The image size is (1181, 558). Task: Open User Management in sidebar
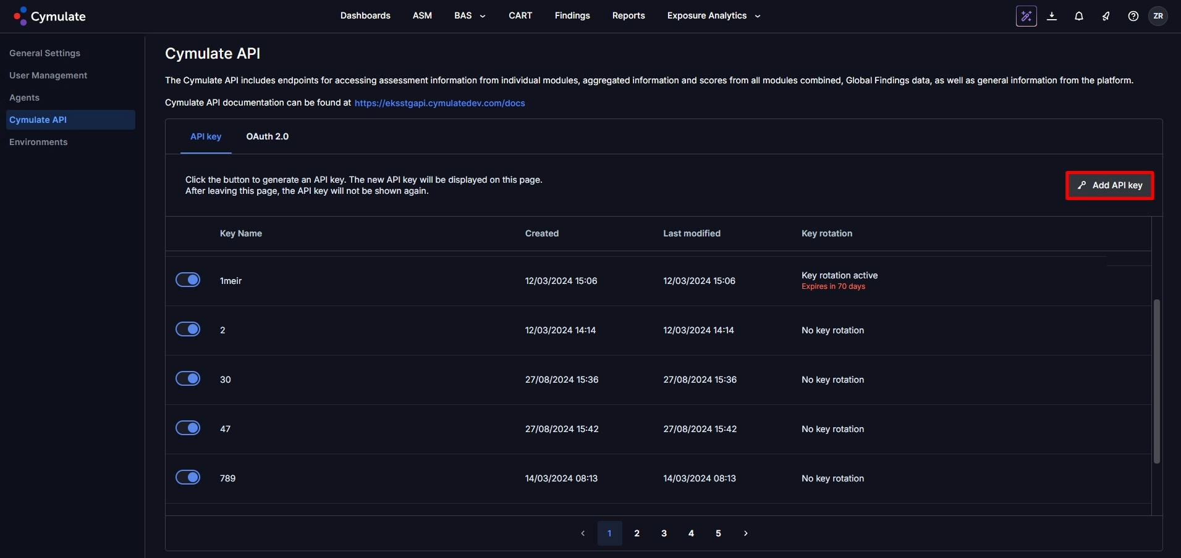tap(48, 75)
